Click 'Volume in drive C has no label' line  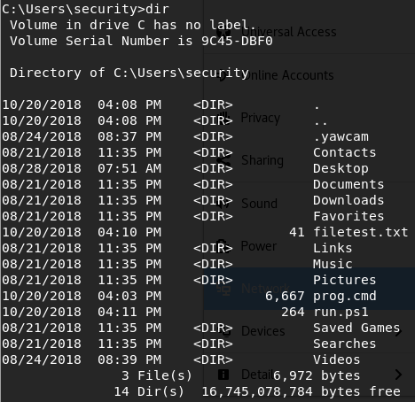coord(133,25)
